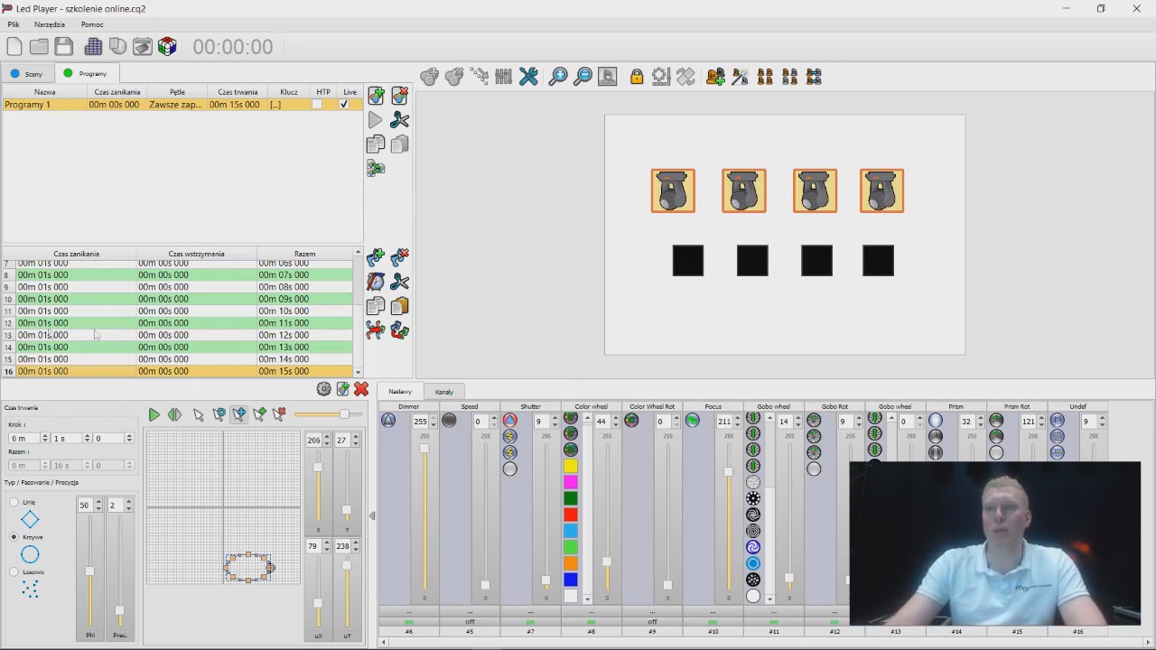This screenshot has width=1156, height=650.
Task: Step the Dimmer value 255 spinner
Action: [x=433, y=422]
